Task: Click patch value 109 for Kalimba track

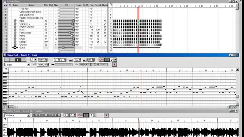Action: pyautogui.click(x=46, y=41)
